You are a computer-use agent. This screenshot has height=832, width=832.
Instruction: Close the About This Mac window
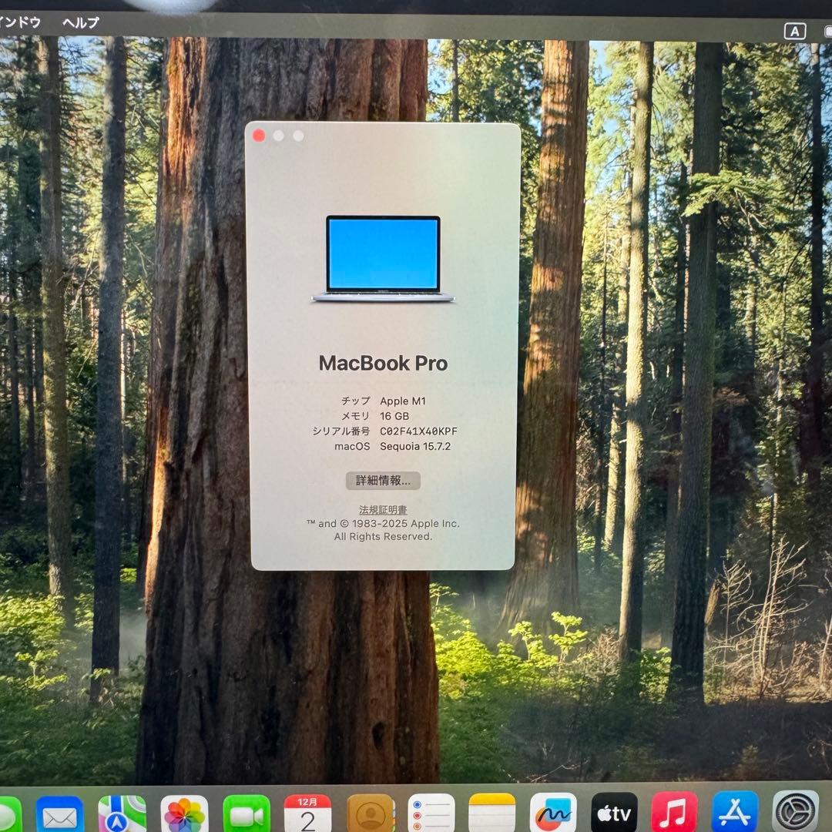(259, 136)
